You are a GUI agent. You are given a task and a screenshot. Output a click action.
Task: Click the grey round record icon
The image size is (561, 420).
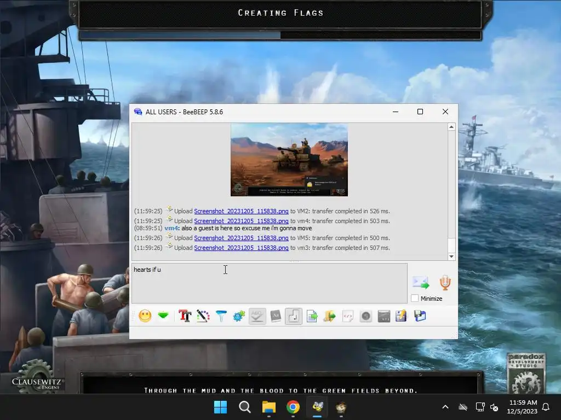pos(365,316)
